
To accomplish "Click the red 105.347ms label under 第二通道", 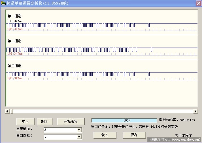I will tap(15, 54).
